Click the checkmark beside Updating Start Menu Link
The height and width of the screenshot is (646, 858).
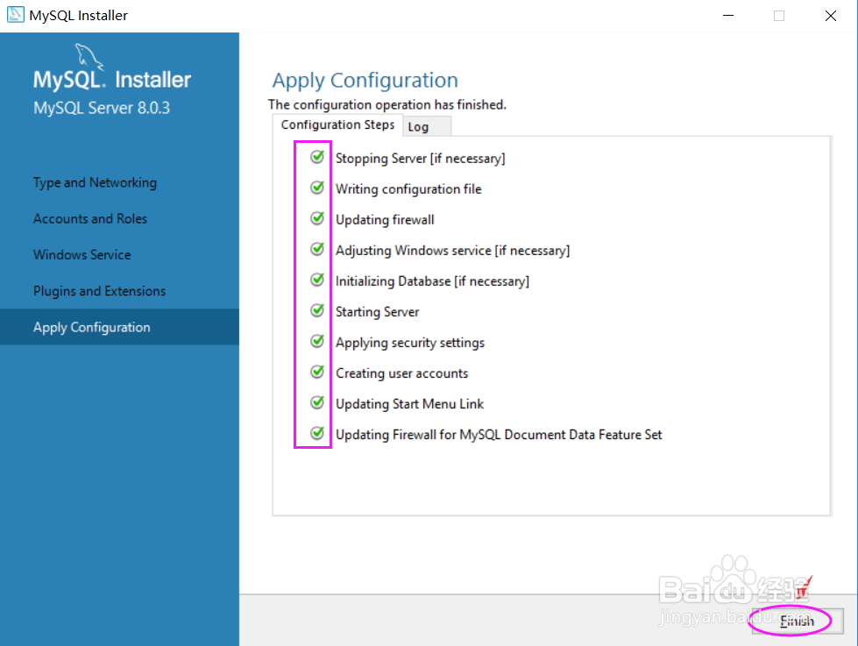pyautogui.click(x=315, y=401)
